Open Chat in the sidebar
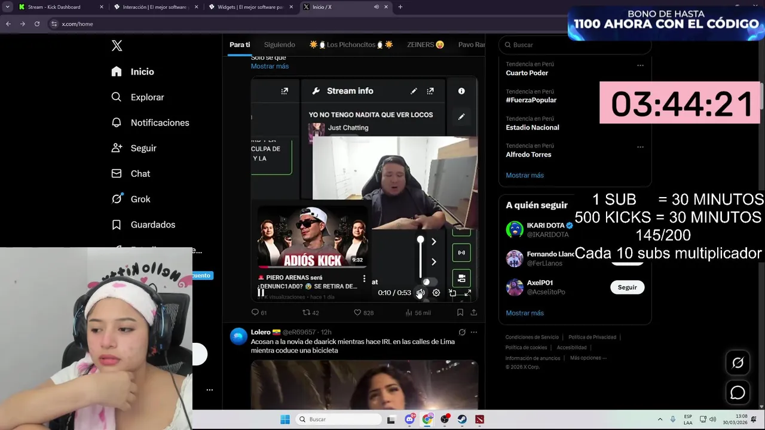Image resolution: width=765 pixels, height=430 pixels. pyautogui.click(x=130, y=174)
